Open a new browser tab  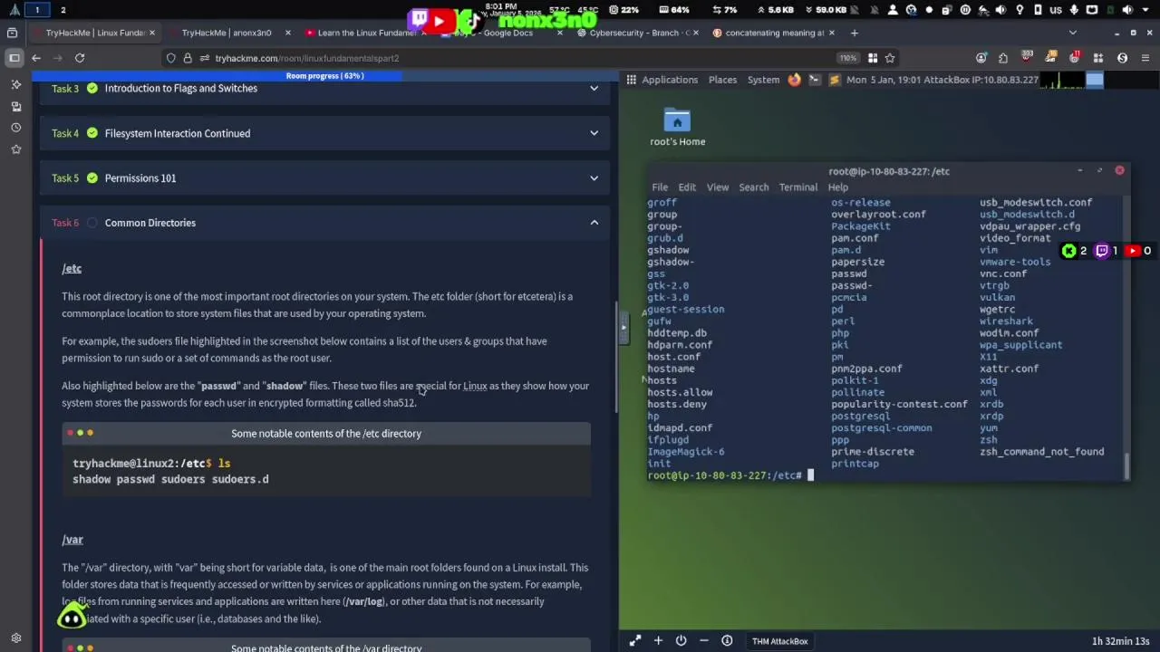click(x=854, y=33)
